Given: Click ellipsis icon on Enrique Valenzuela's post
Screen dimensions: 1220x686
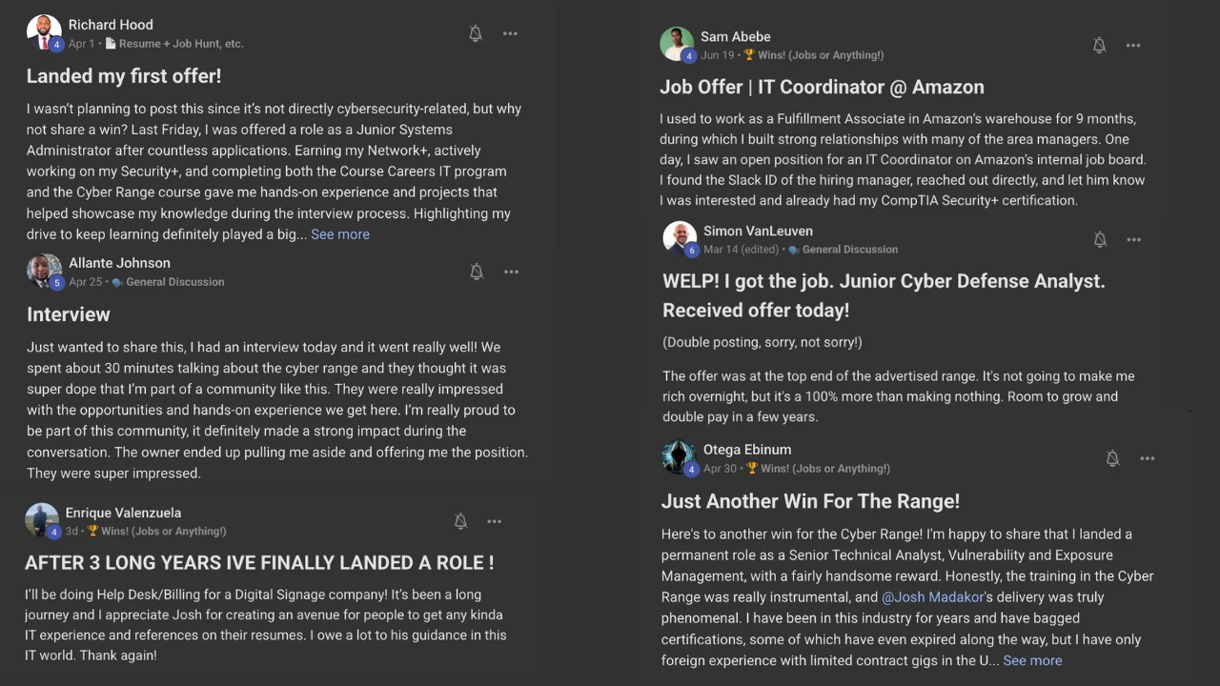Looking at the screenshot, I should pyautogui.click(x=495, y=521).
